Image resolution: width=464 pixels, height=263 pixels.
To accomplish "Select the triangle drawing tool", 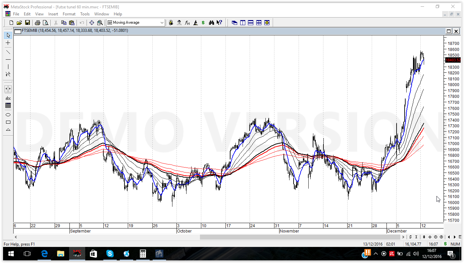I will point(8,129).
